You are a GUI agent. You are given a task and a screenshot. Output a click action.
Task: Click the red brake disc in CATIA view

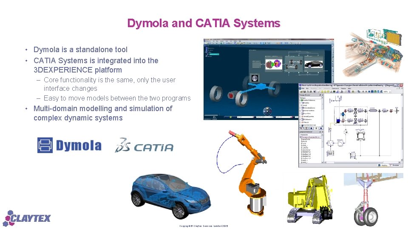coord(231,95)
